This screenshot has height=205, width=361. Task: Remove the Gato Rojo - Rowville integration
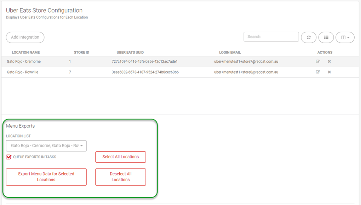click(x=329, y=72)
